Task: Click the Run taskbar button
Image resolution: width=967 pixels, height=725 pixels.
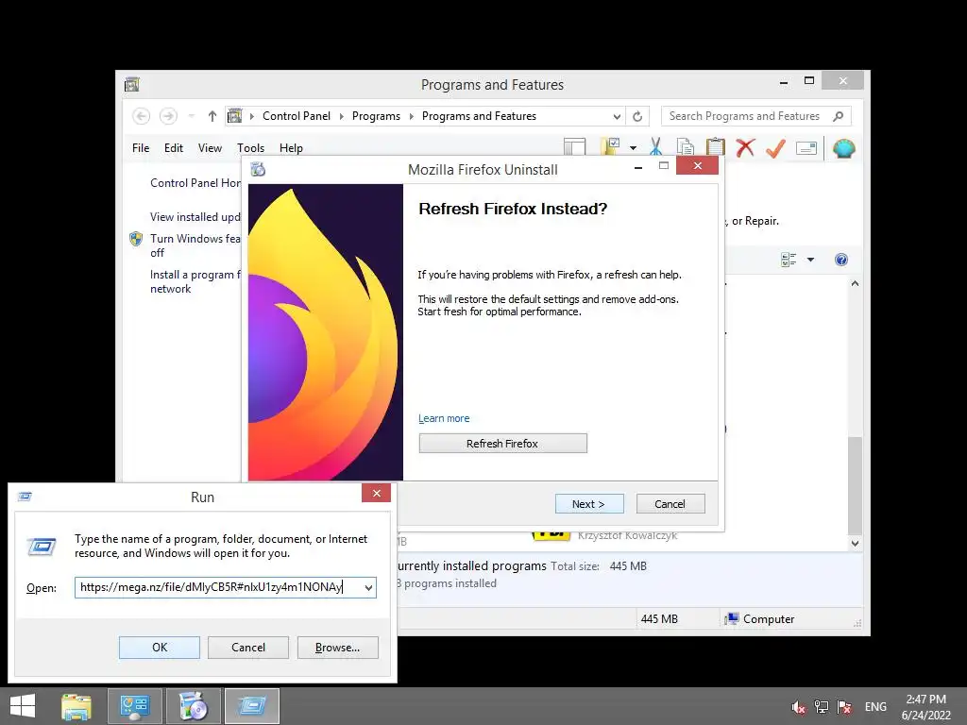Action: coord(251,706)
